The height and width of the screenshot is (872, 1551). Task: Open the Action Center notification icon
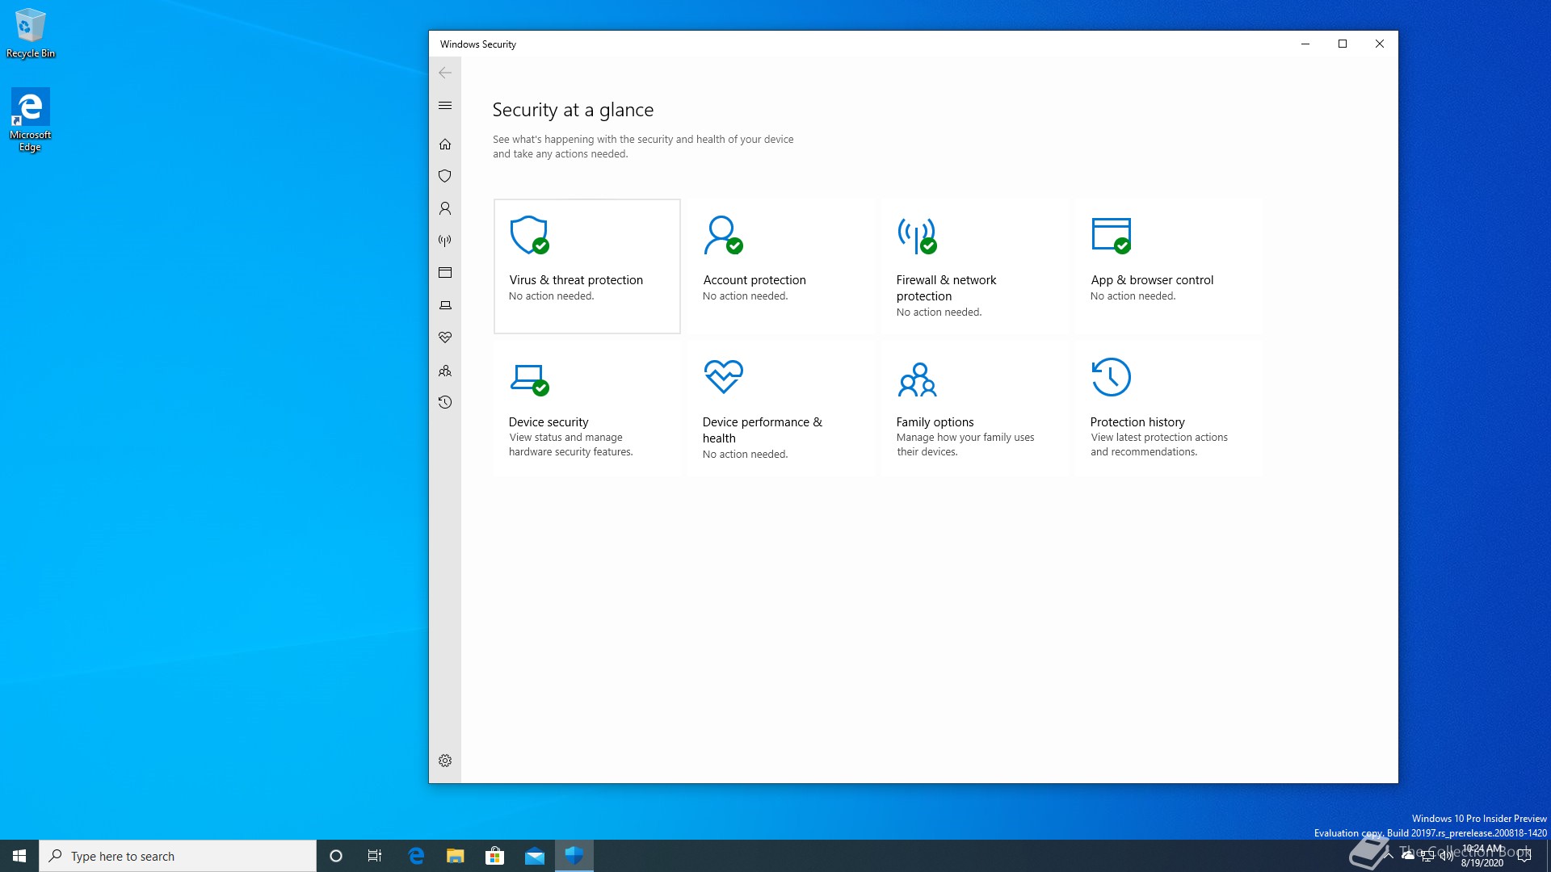[1524, 856]
